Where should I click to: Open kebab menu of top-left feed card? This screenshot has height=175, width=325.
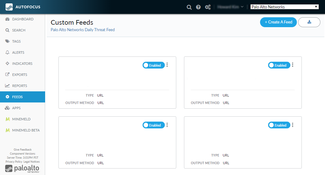coord(167,65)
